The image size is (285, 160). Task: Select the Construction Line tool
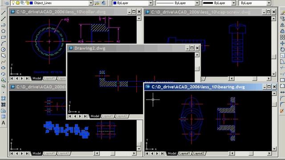[x=3, y=19]
